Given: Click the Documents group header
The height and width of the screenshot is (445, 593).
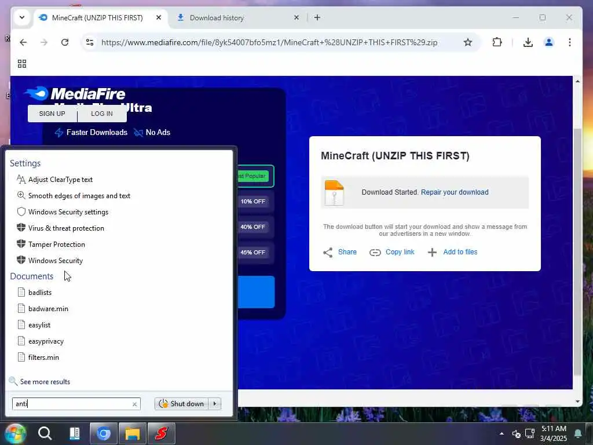Looking at the screenshot, I should (x=31, y=276).
